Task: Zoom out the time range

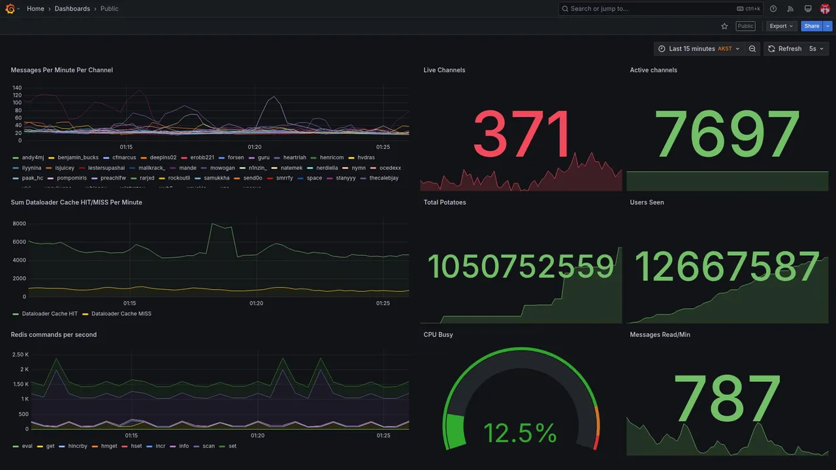Action: coord(752,49)
